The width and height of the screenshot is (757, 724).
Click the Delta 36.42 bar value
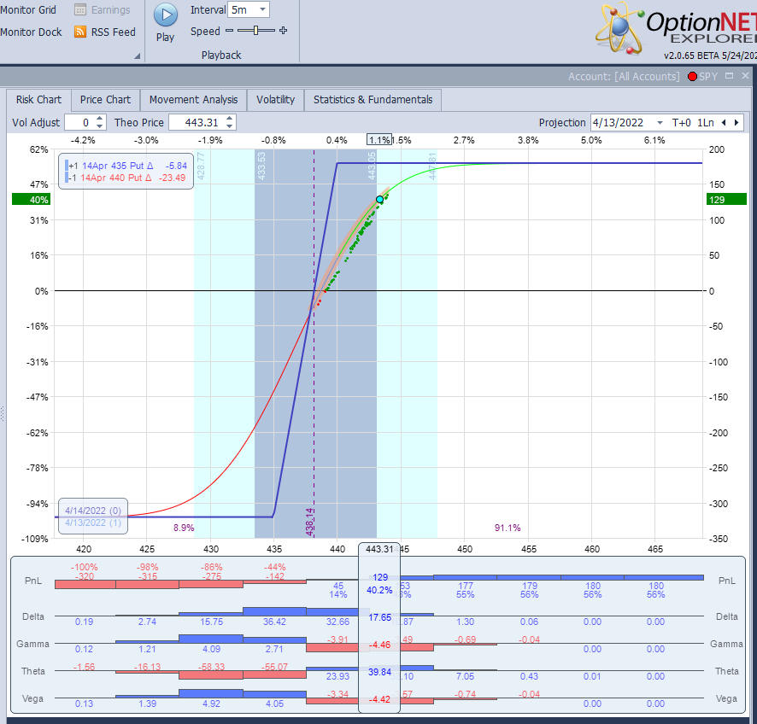click(x=274, y=622)
